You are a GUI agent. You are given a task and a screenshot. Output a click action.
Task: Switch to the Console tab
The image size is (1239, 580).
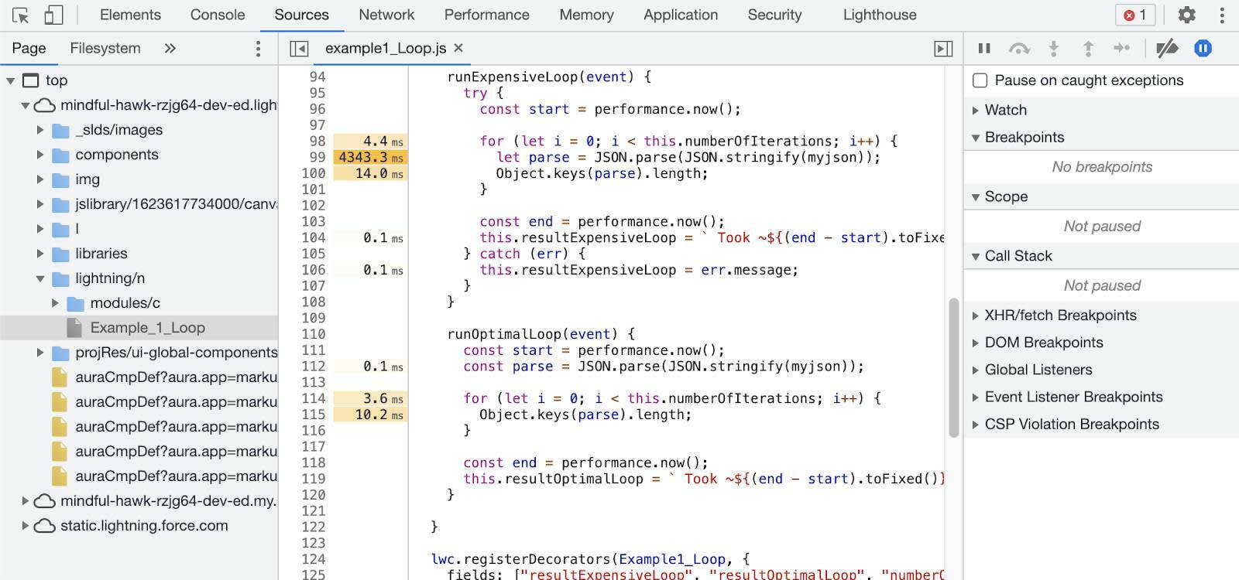coord(218,15)
